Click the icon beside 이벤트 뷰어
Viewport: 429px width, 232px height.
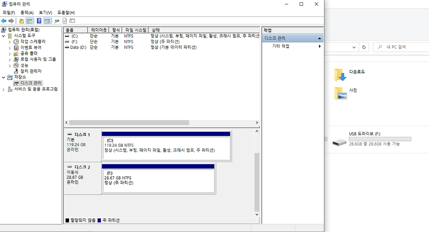(x=16, y=48)
